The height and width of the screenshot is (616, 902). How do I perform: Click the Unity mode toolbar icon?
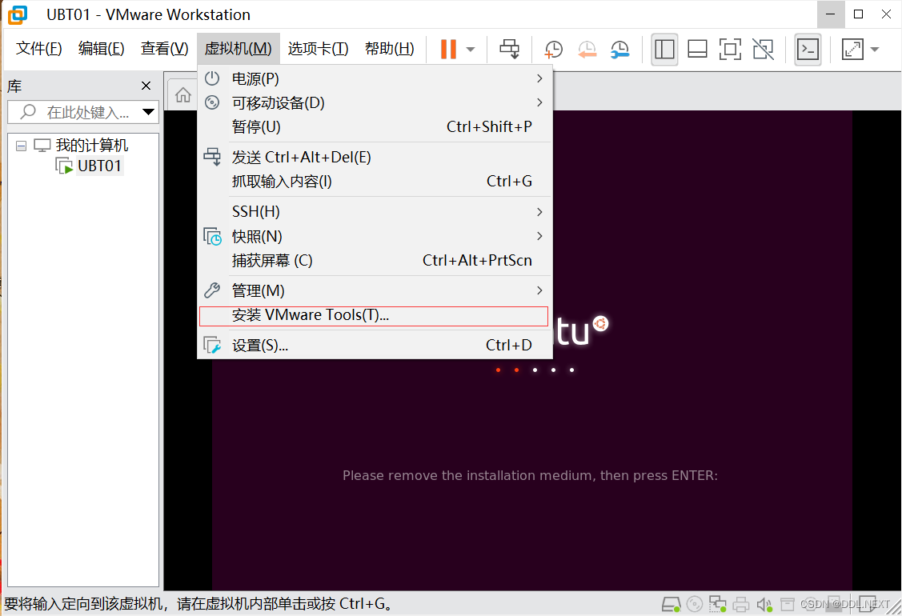pyautogui.click(x=764, y=49)
